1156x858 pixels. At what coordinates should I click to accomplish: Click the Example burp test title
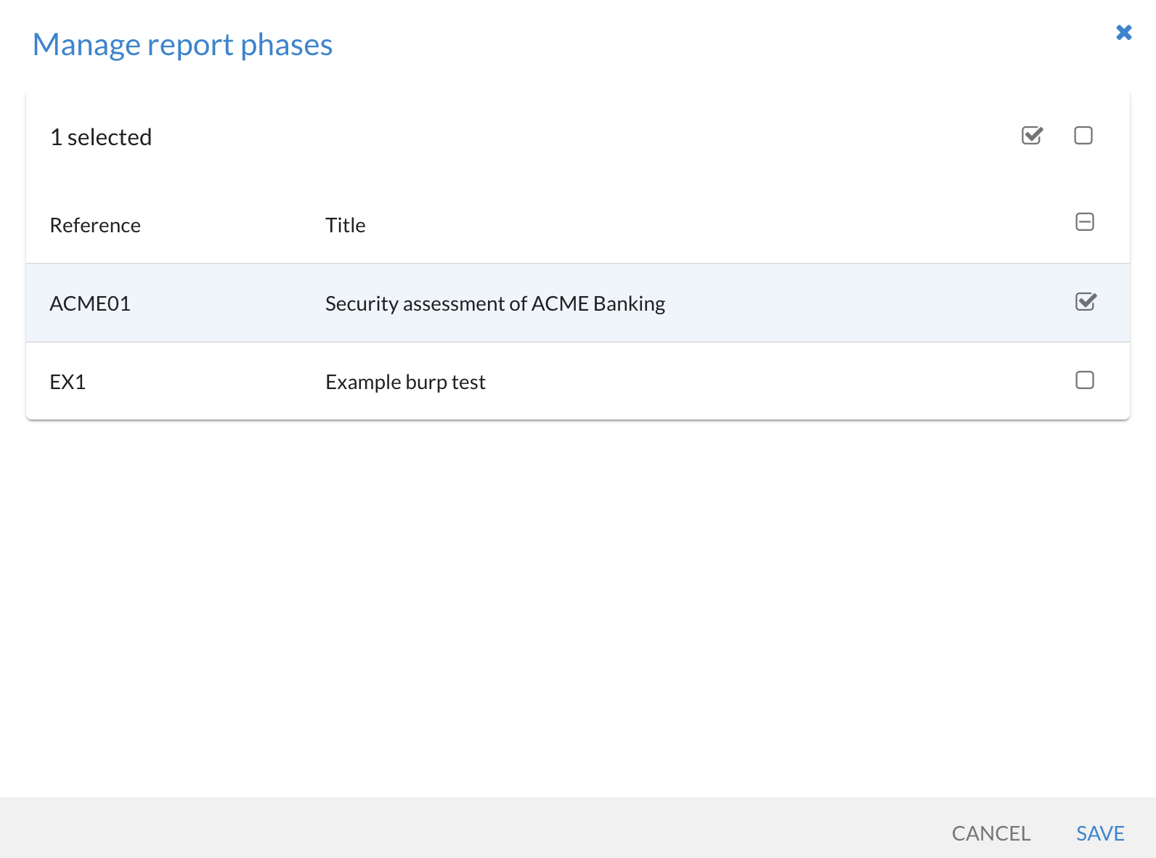(x=405, y=382)
